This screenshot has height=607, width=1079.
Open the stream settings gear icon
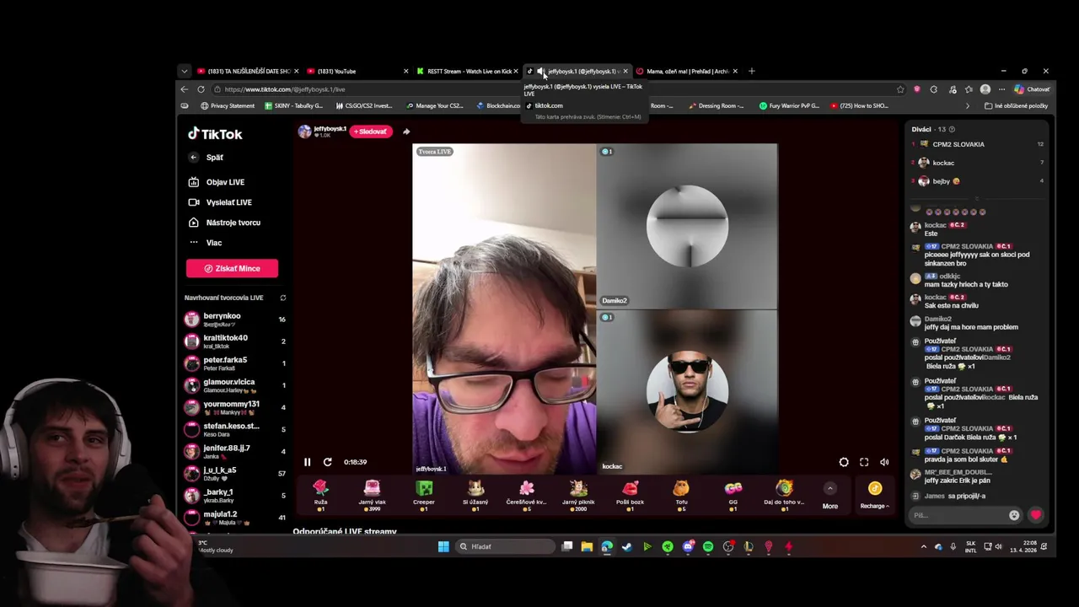tap(844, 462)
